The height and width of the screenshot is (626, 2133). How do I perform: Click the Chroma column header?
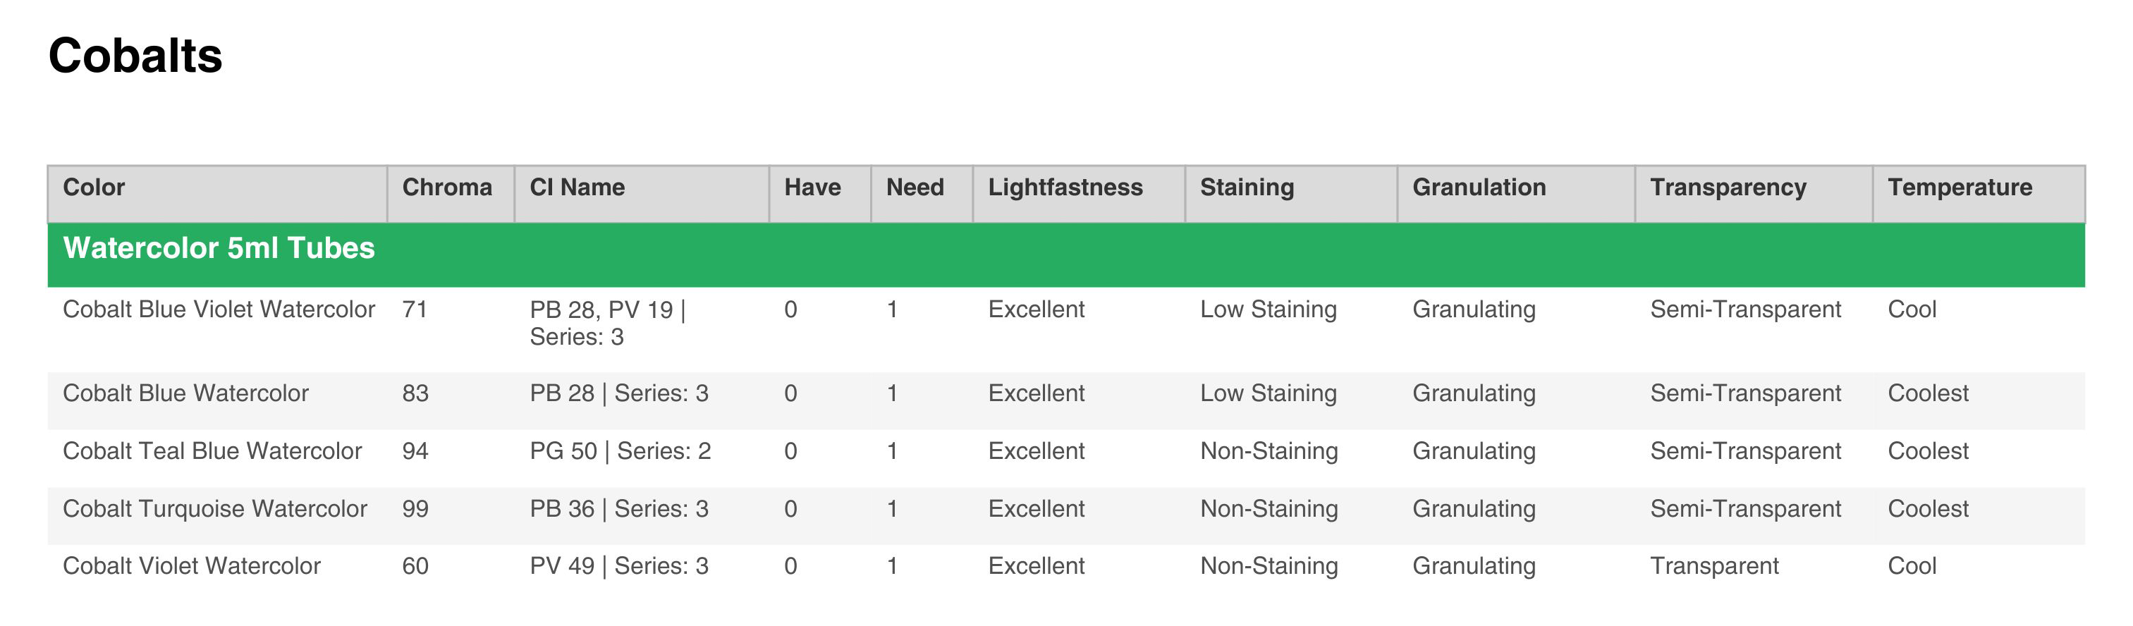pos(447,188)
